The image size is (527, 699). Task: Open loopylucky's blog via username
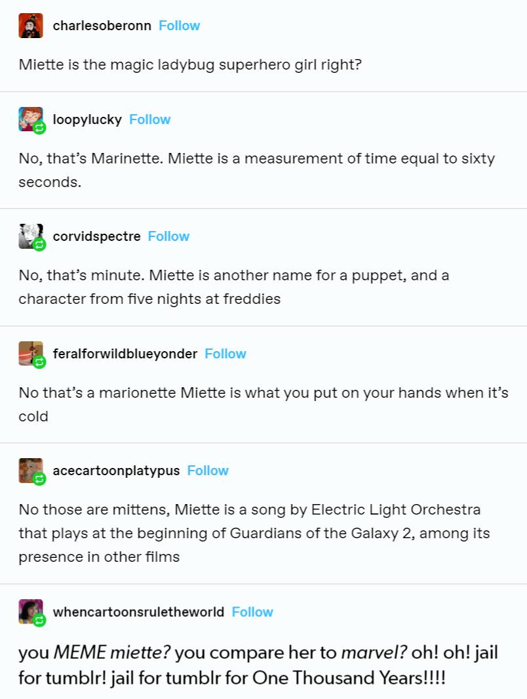pyautogui.click(x=87, y=119)
